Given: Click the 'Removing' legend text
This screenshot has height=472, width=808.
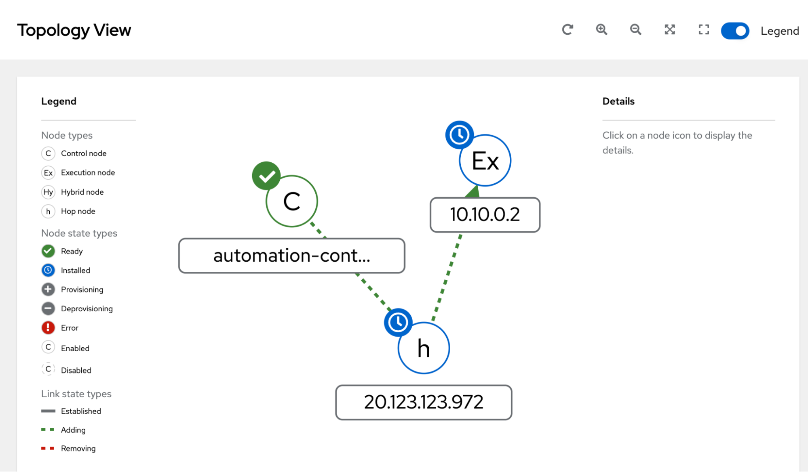Looking at the screenshot, I should pos(78,449).
